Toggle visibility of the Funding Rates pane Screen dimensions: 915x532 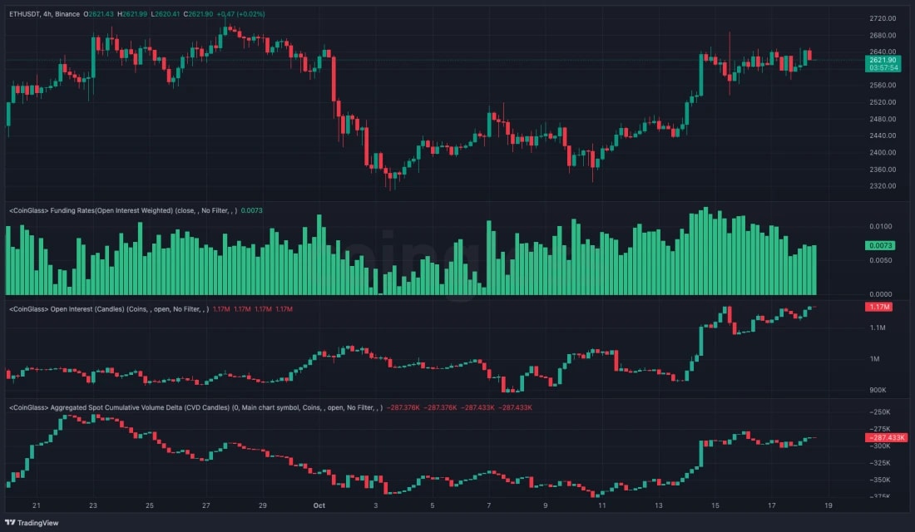pos(274,210)
